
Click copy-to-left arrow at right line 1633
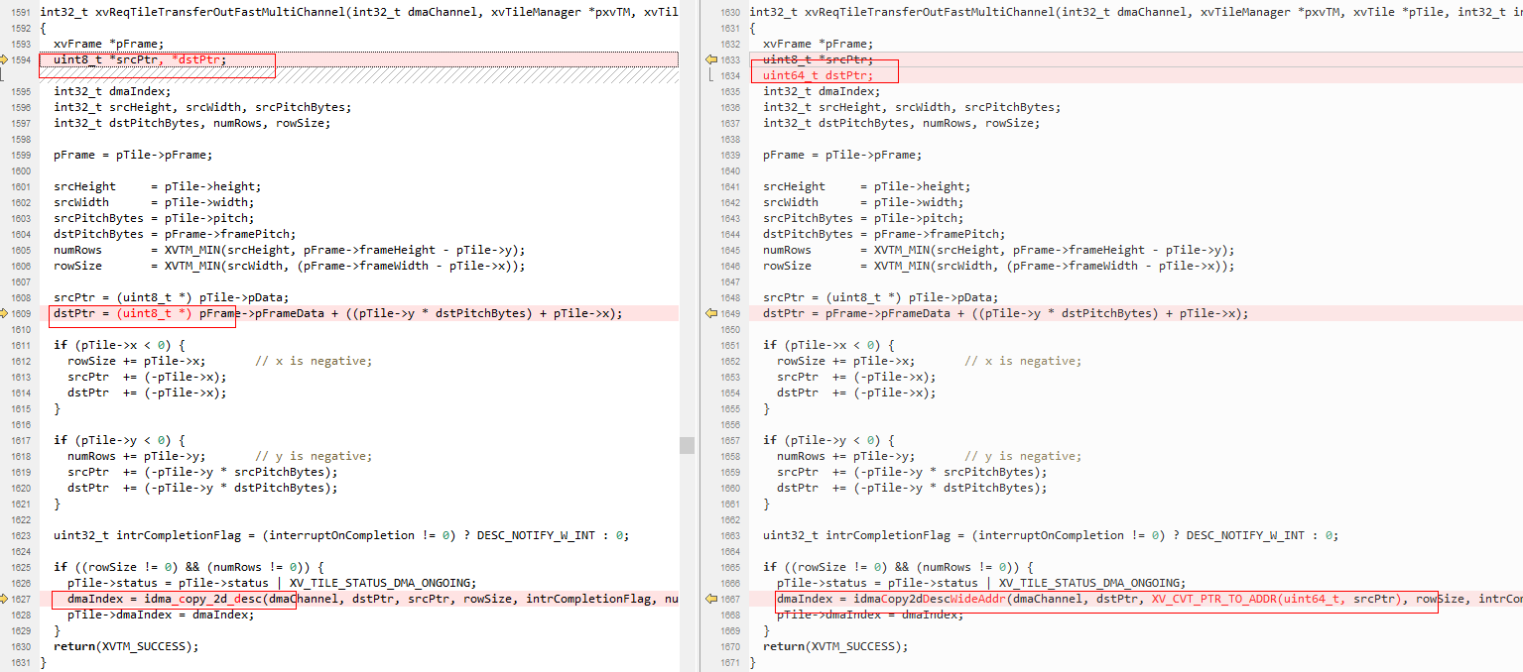[710, 59]
